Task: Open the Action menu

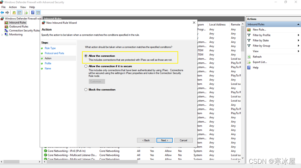Action: point(13,7)
